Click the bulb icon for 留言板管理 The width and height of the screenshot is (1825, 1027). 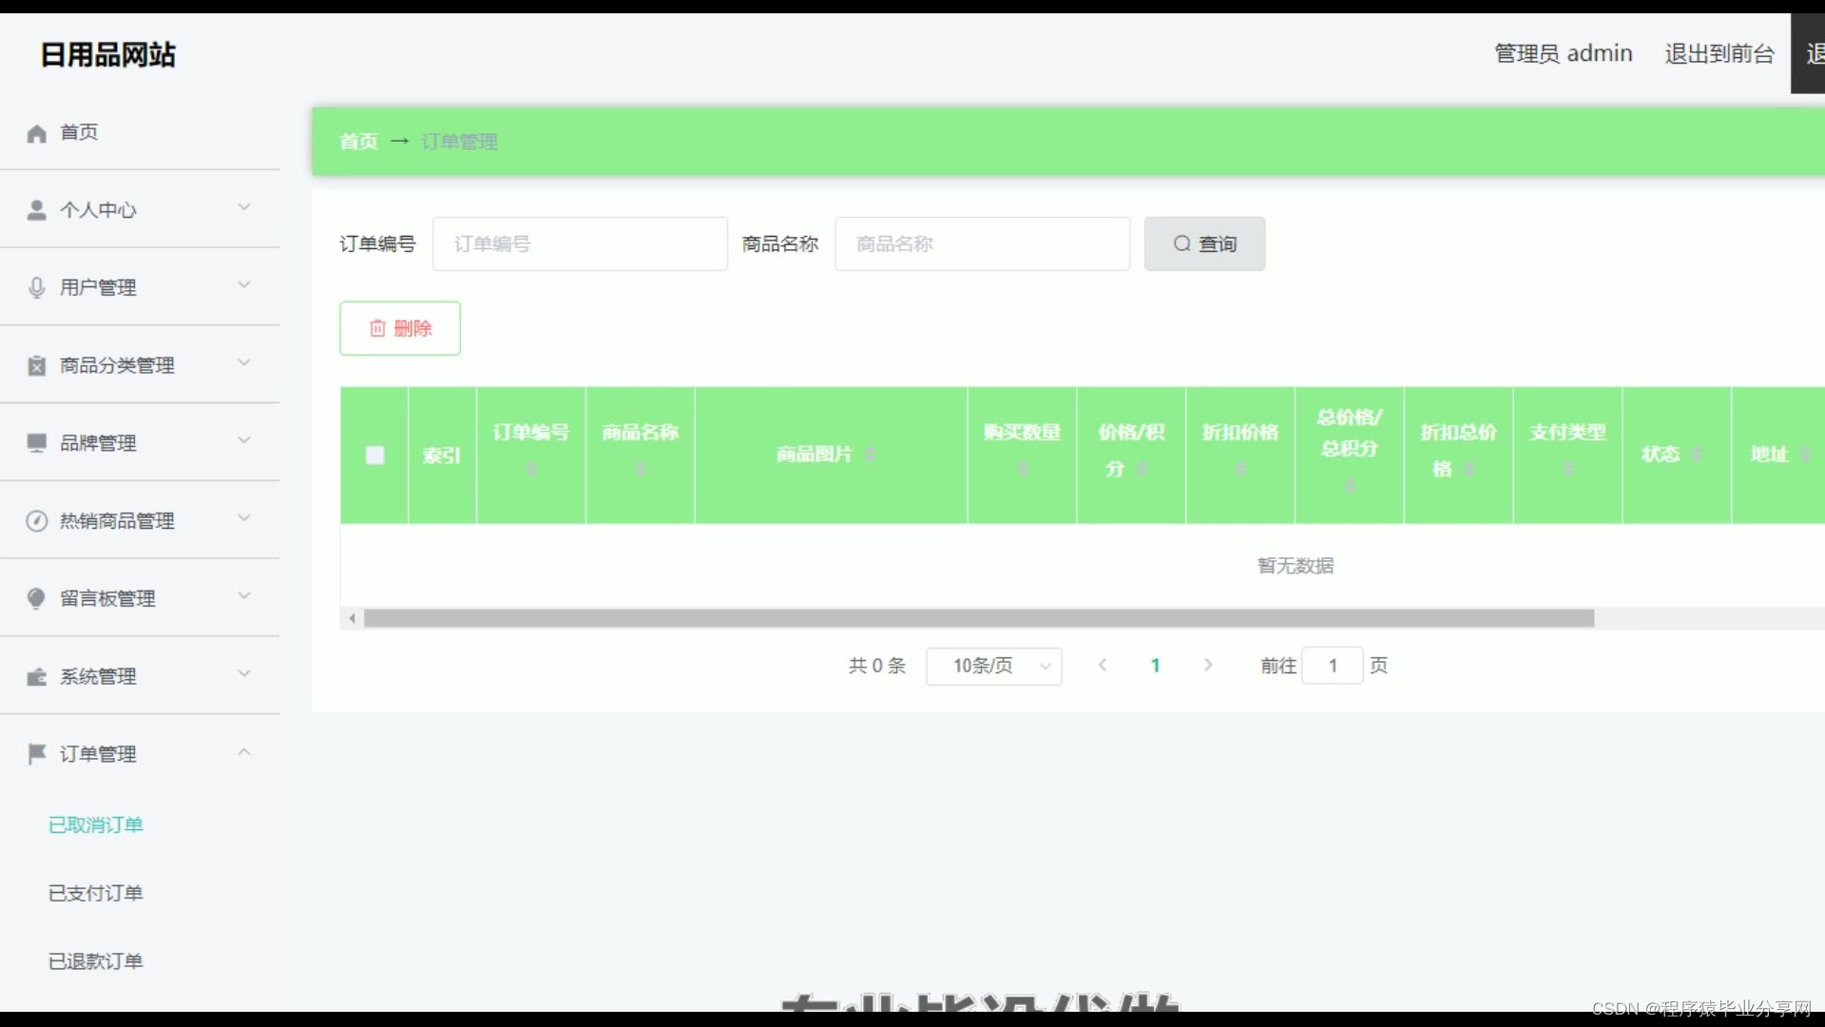(36, 598)
